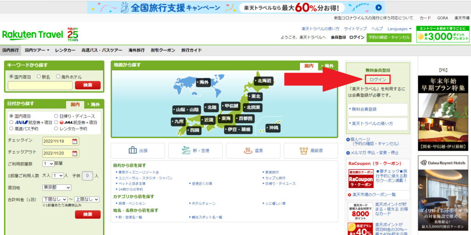Viewport: 471px width, 235px height.
Task: Click the 8000 point card banner
Action: point(360,212)
